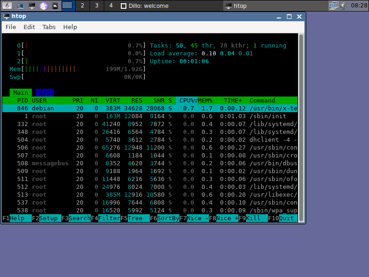369x277 pixels.
Task: Switch to workspace 1 pager button
Action: click(68, 6)
